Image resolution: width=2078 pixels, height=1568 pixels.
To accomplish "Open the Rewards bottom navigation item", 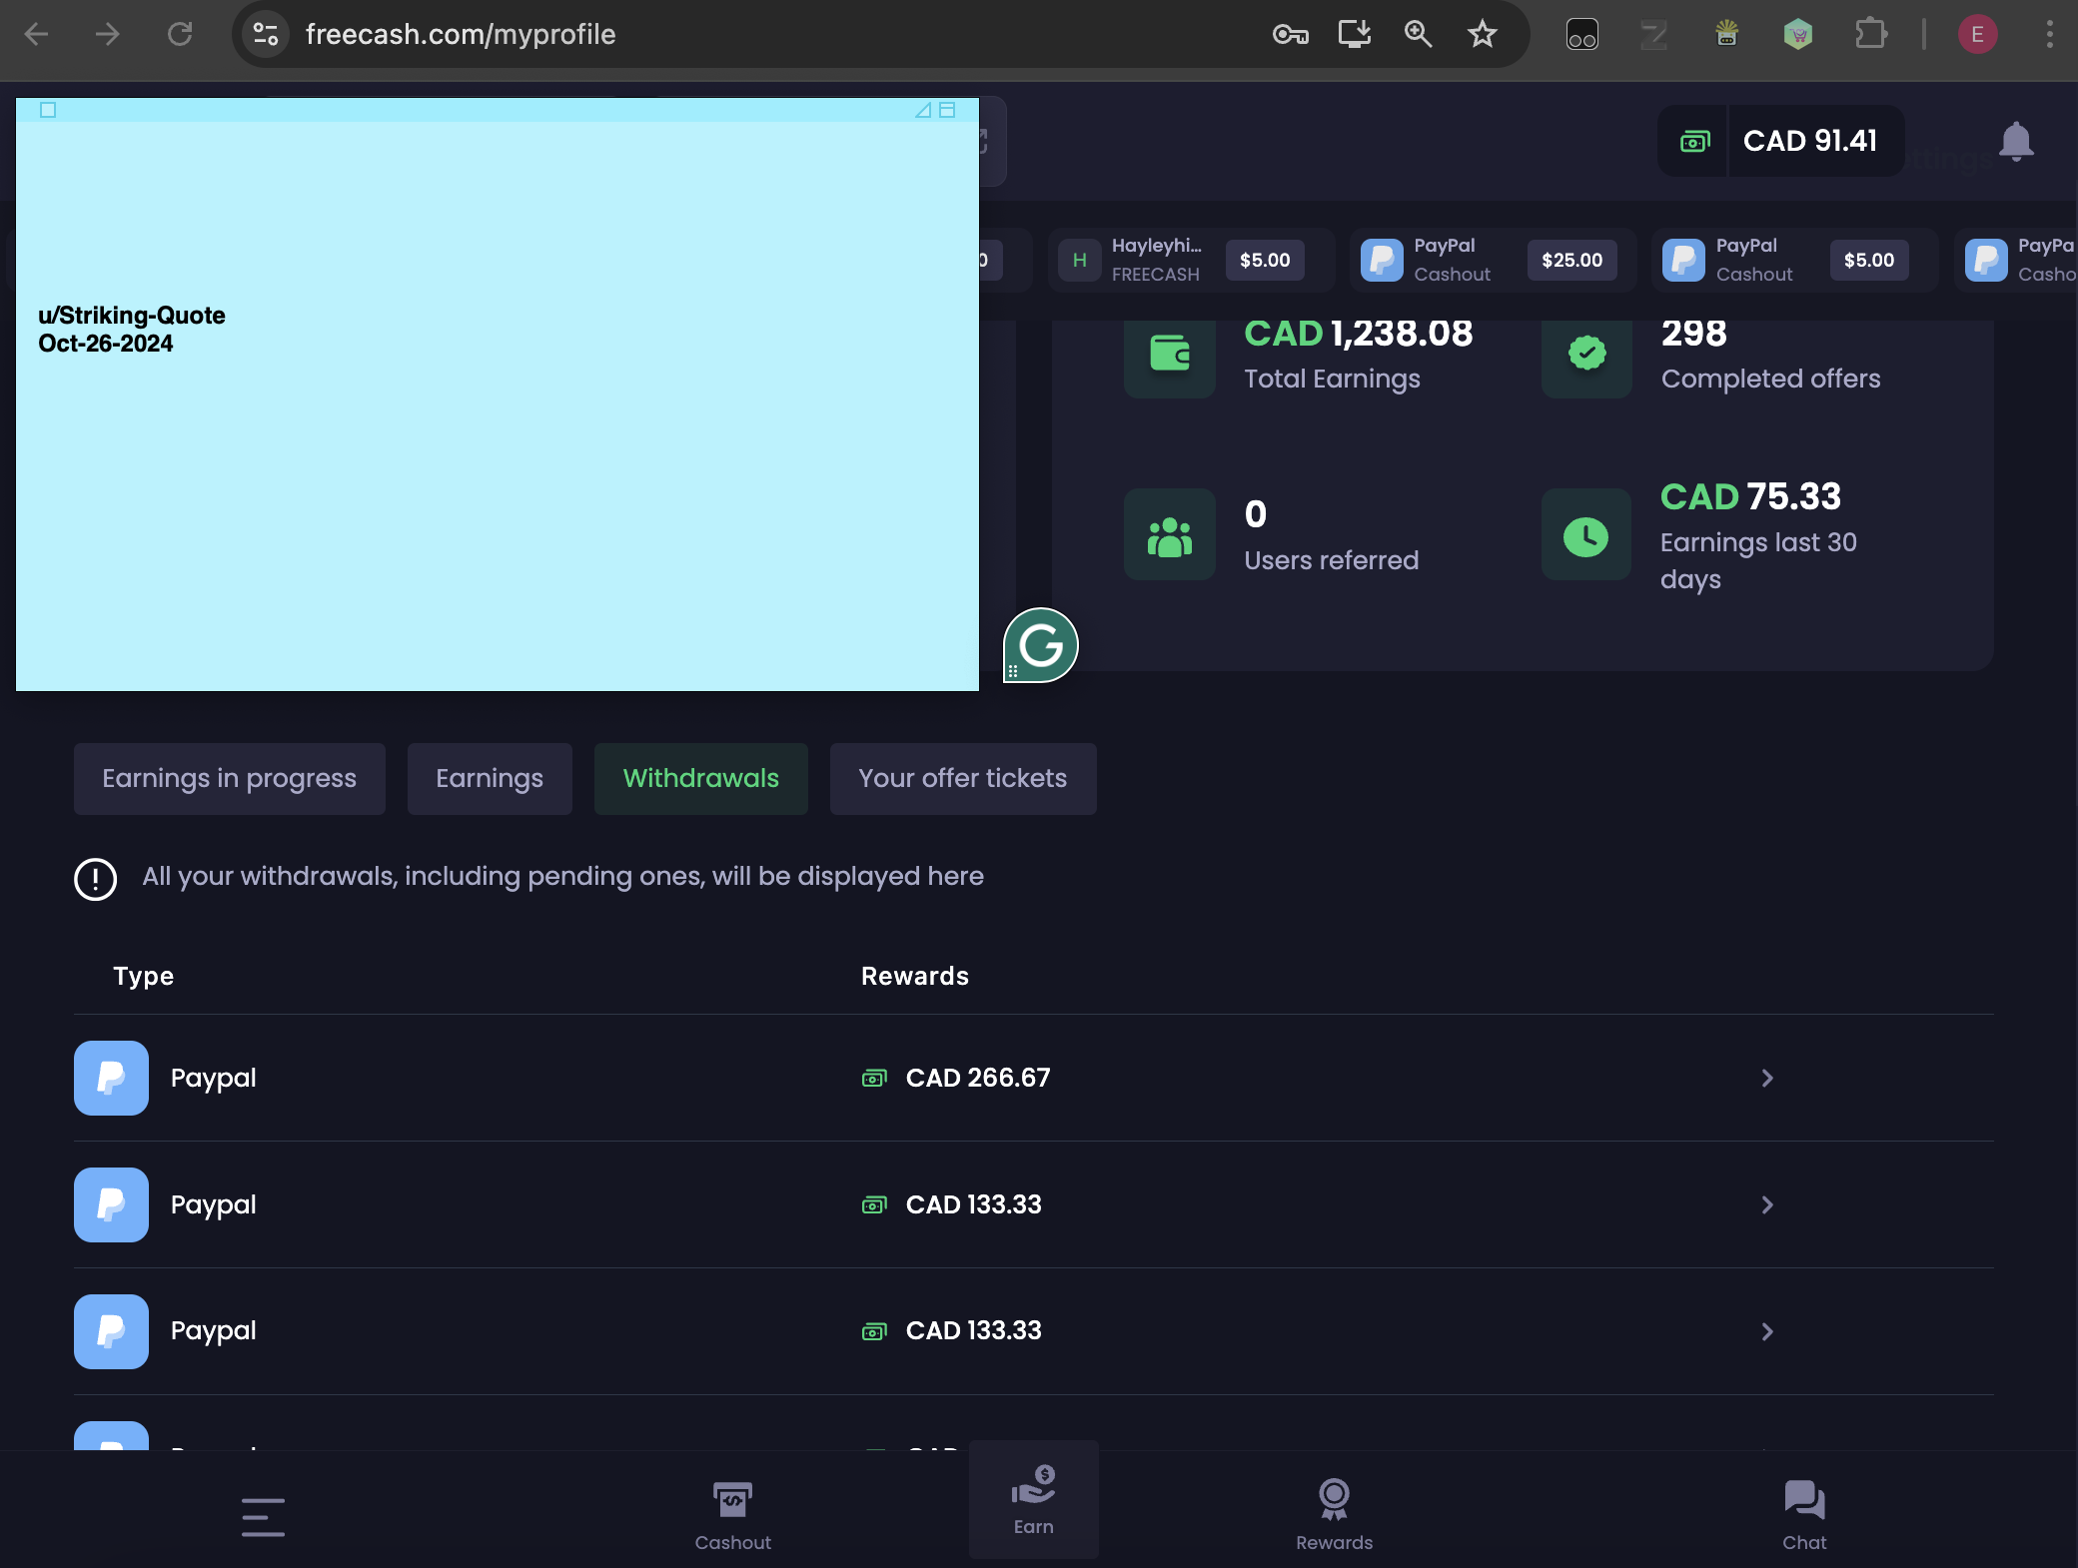I will click(x=1335, y=1516).
